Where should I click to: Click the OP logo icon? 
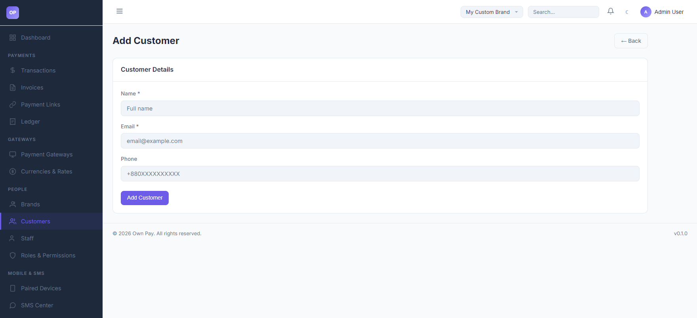pos(13,13)
